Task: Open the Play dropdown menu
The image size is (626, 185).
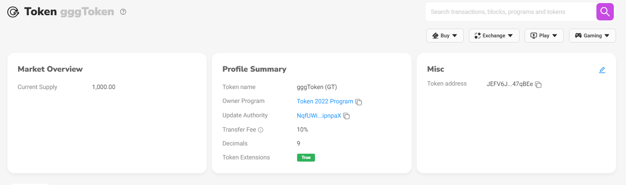Action: (x=544, y=36)
